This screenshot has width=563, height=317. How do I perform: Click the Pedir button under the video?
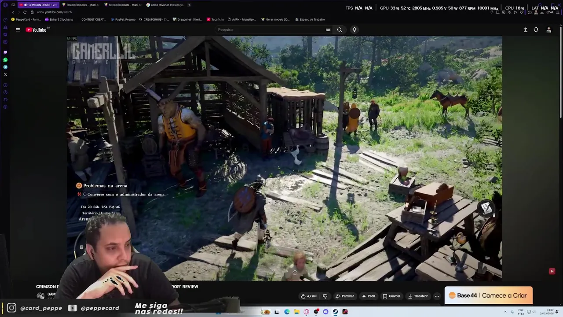tap(369, 296)
